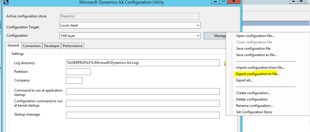Choose Open configuration file... menu entry
310x132 pixels.
pyautogui.click(x=255, y=36)
